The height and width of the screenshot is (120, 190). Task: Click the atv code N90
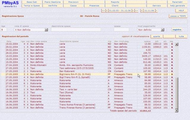point(166,65)
